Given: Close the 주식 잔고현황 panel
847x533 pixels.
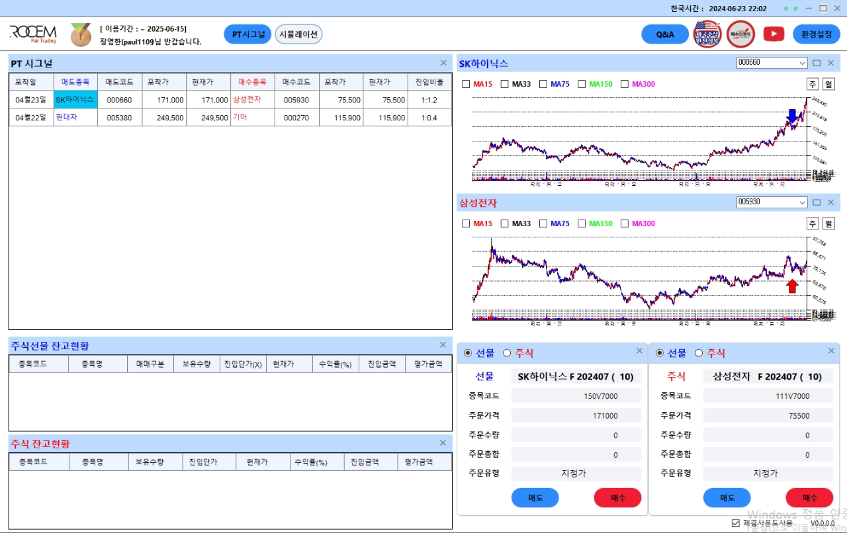Looking at the screenshot, I should [443, 443].
